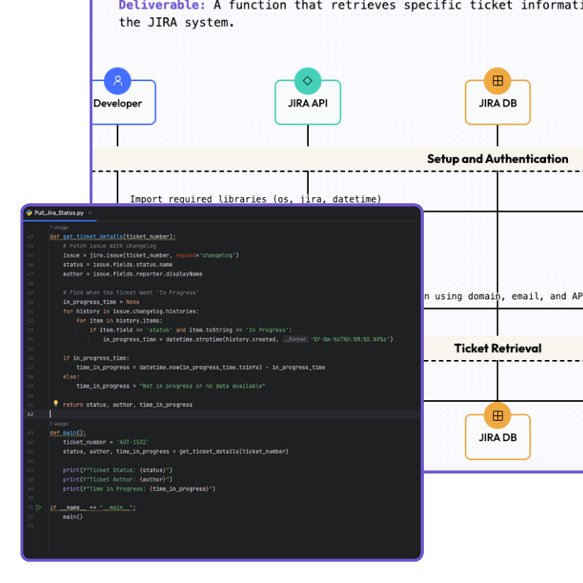583x583 pixels.
Task: Click the print 'Time in Progress' line
Action: point(139,488)
